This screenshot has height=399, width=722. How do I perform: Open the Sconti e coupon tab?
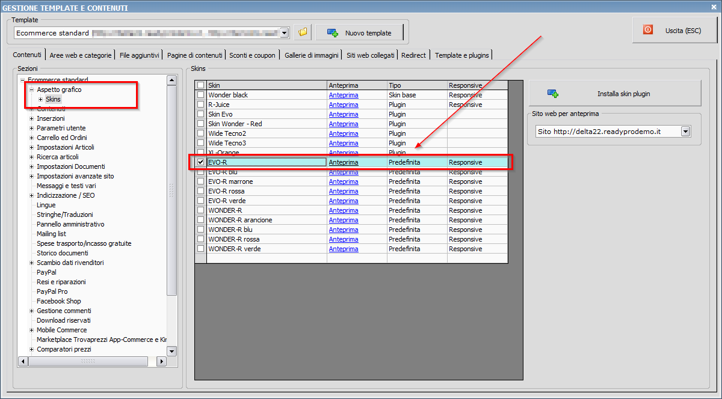[x=252, y=55]
